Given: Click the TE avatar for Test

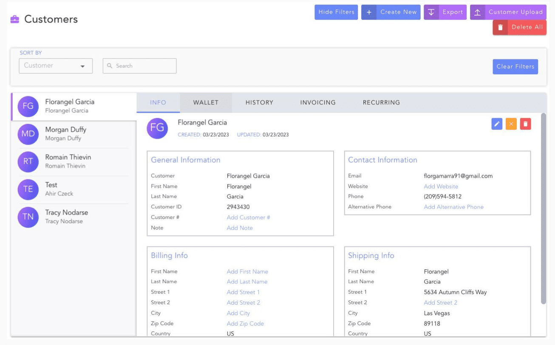Looking at the screenshot, I should click(28, 189).
